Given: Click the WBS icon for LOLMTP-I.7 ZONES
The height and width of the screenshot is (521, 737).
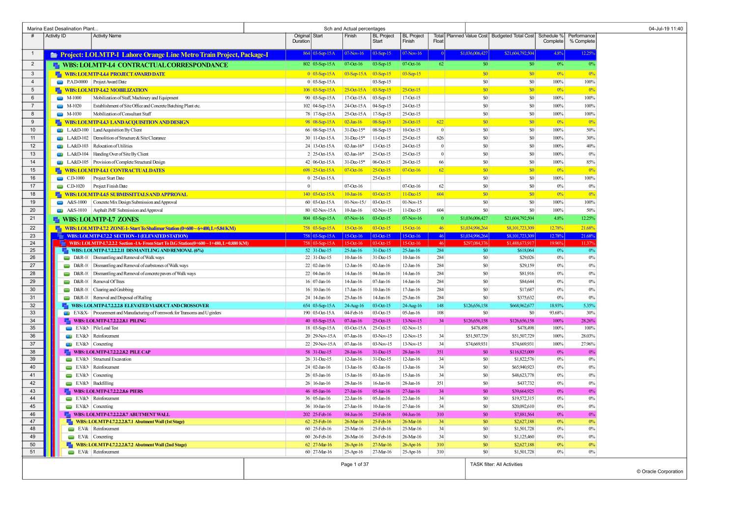Looking at the screenshot, I should coord(57,219).
